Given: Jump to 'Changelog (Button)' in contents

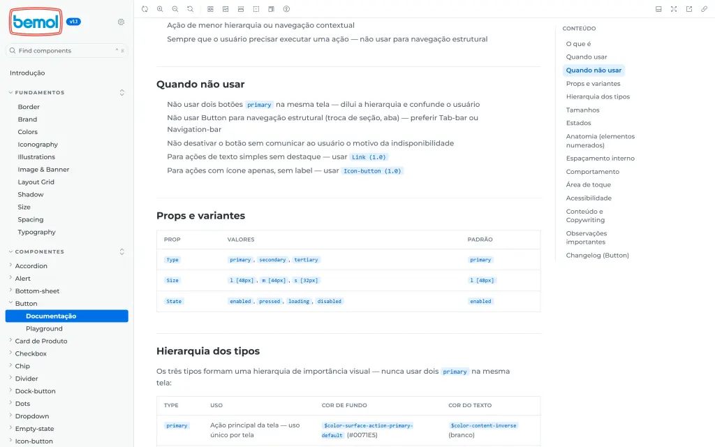Looking at the screenshot, I should pyautogui.click(x=598, y=256).
